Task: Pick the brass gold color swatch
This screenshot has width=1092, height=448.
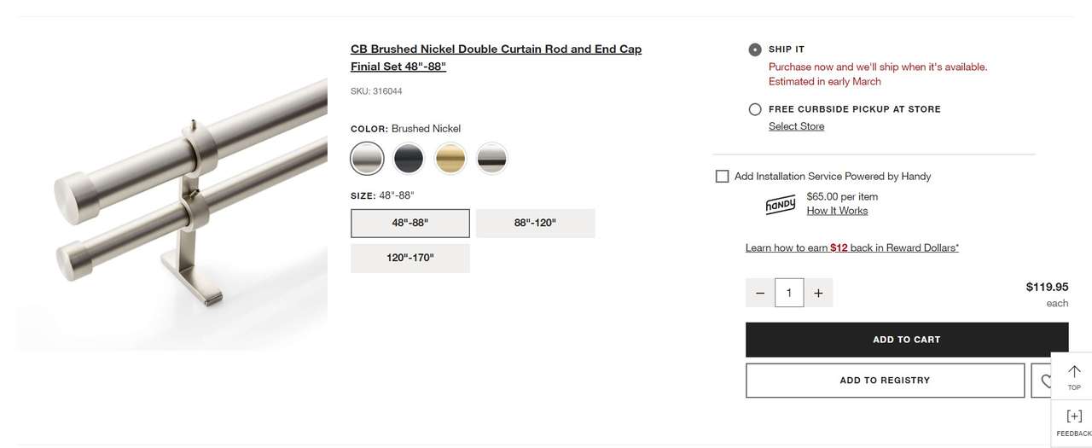Action: pyautogui.click(x=450, y=159)
